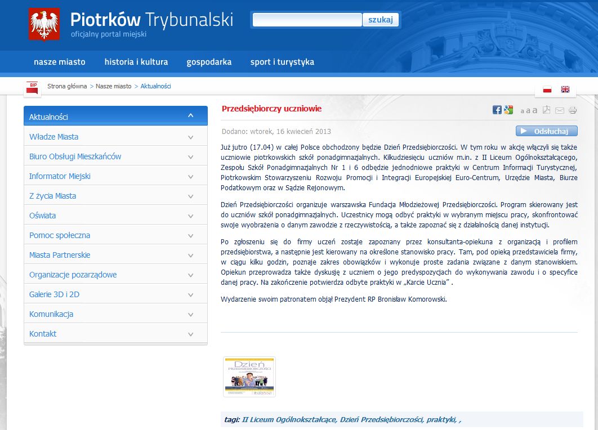Expand the Pomoc społeczna arrow
The width and height of the screenshot is (598, 430).
pos(191,236)
